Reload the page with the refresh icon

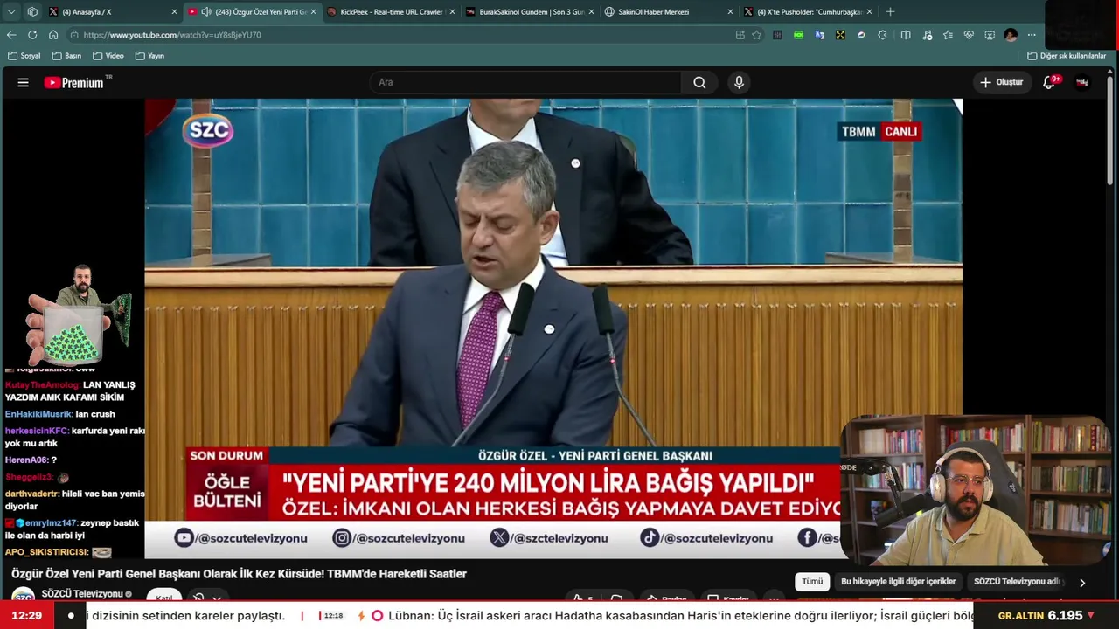32,35
